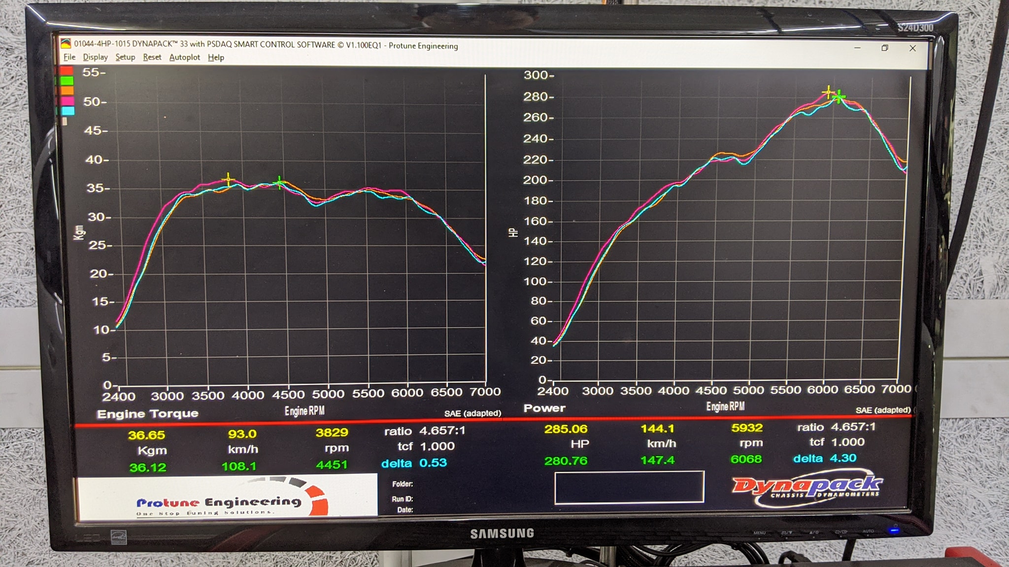The width and height of the screenshot is (1009, 567).
Task: Click the power delta 4.30 value
Action: pyautogui.click(x=843, y=458)
